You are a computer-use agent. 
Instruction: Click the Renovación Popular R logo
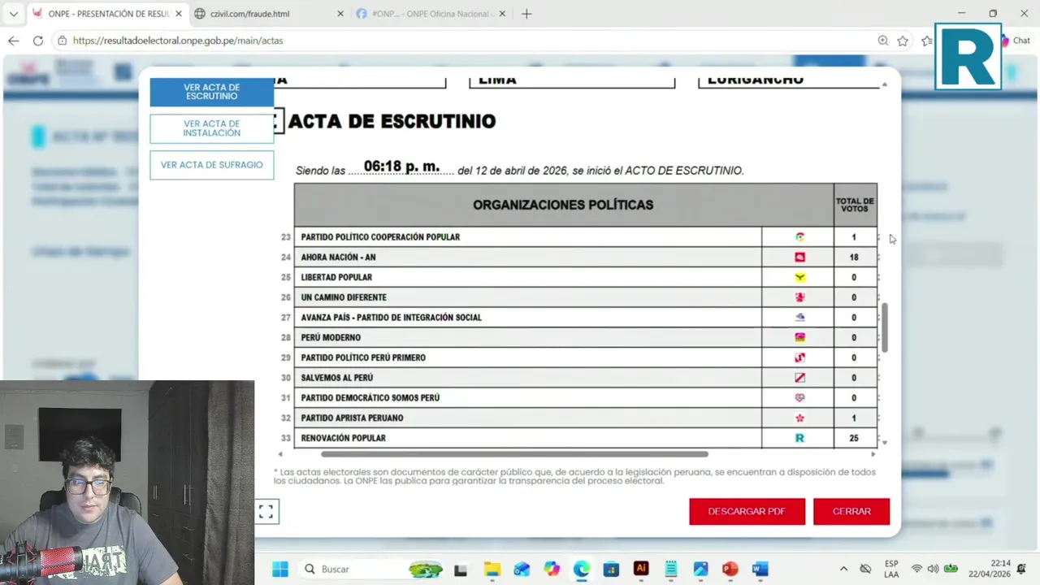pos(799,438)
